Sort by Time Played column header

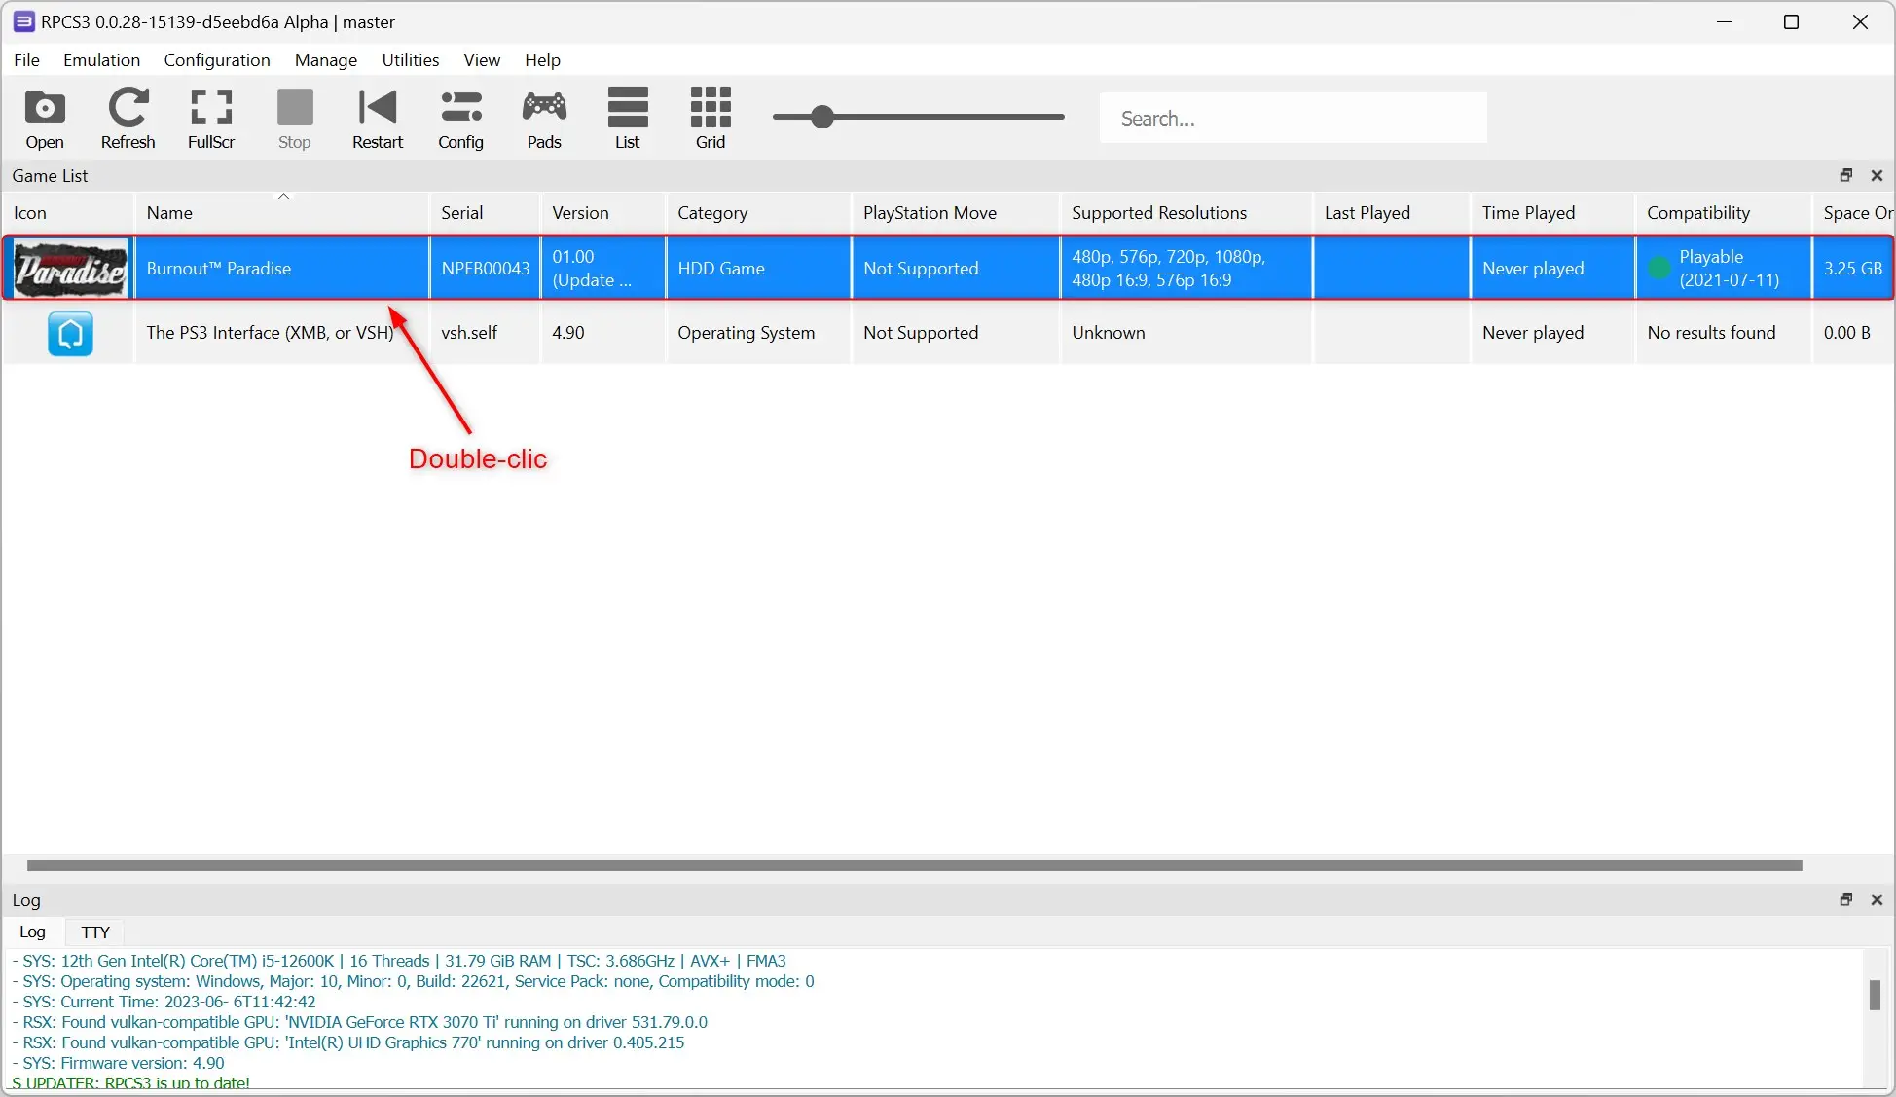pyautogui.click(x=1552, y=213)
